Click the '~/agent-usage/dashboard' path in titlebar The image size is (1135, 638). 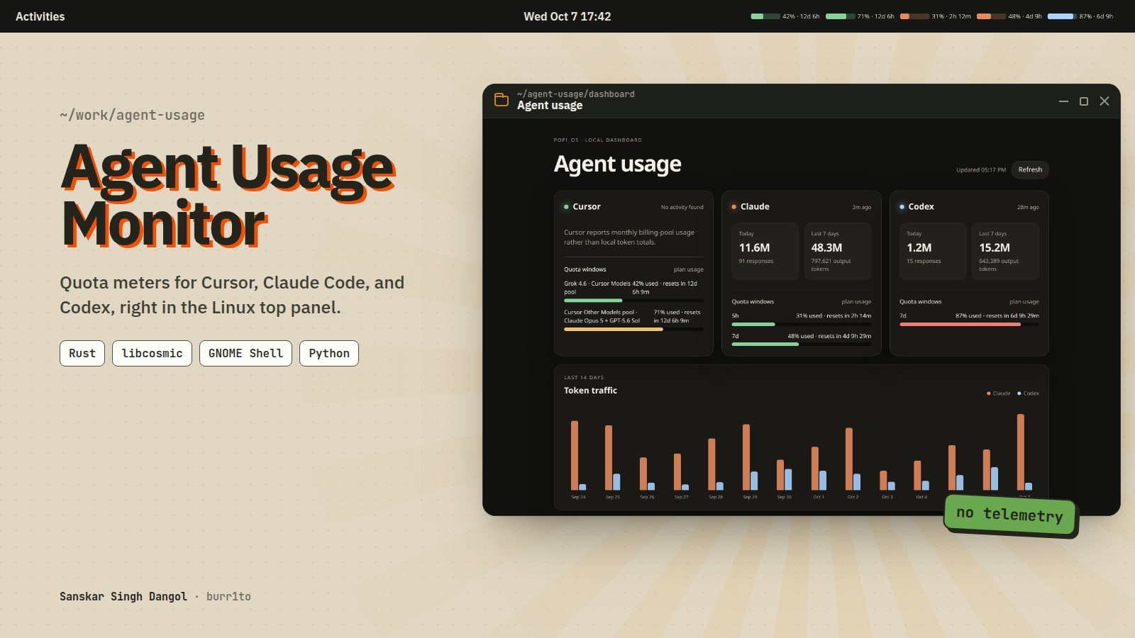[x=576, y=94]
